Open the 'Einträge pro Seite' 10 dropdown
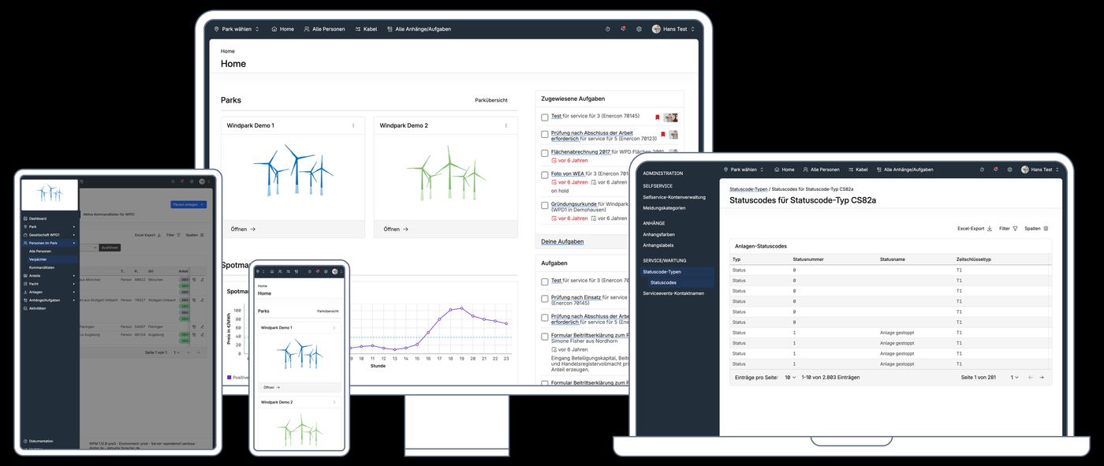 click(789, 378)
